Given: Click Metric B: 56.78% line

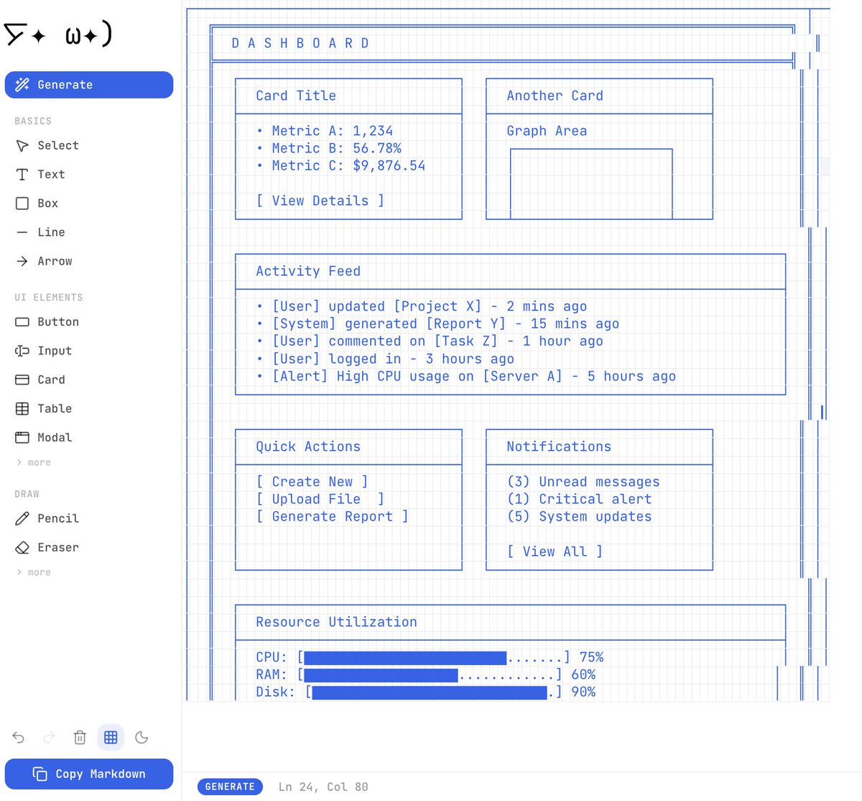Looking at the screenshot, I should tap(329, 148).
